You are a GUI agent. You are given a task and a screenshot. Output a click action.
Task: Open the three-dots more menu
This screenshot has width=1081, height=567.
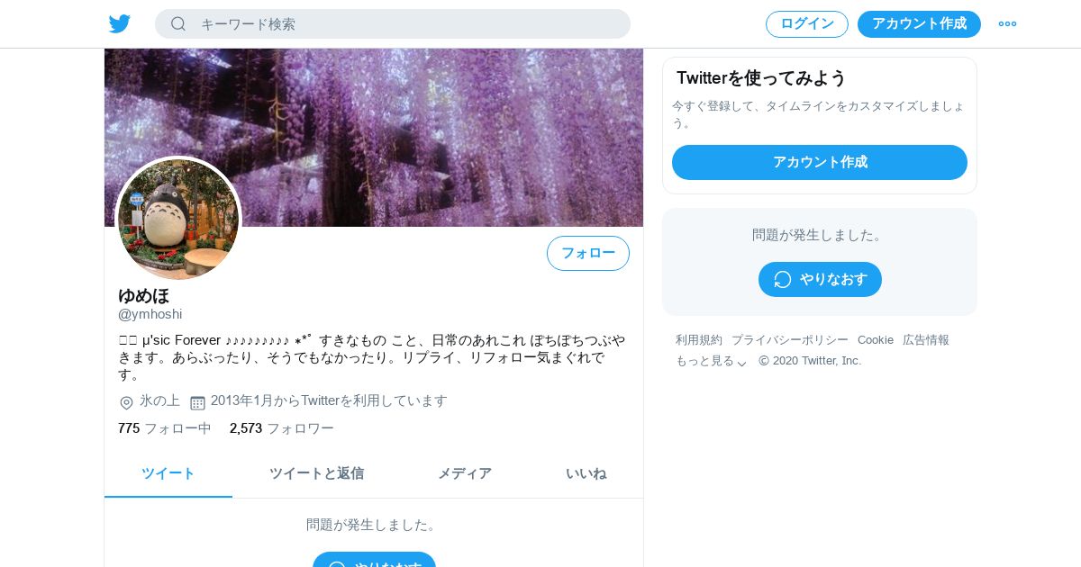[x=1007, y=23]
